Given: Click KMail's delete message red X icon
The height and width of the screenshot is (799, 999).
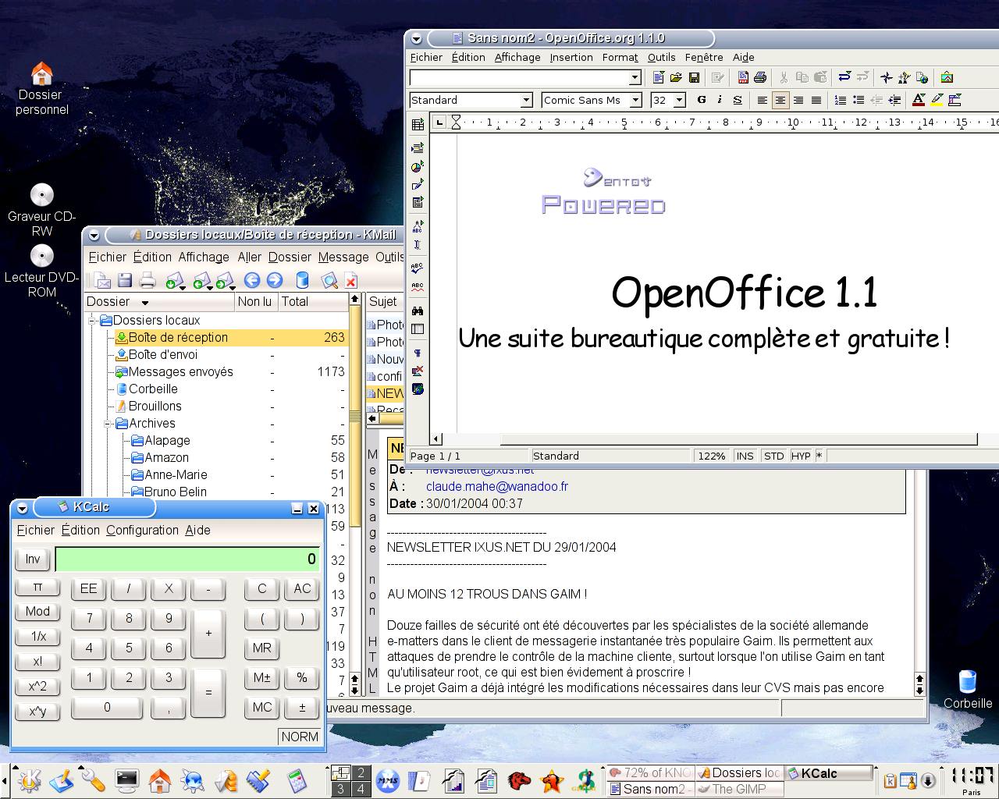Looking at the screenshot, I should 351,282.
